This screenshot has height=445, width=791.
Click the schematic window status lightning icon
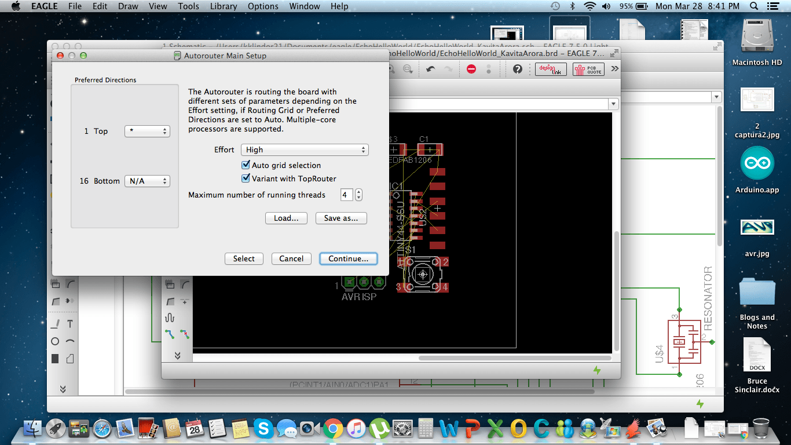(x=700, y=404)
